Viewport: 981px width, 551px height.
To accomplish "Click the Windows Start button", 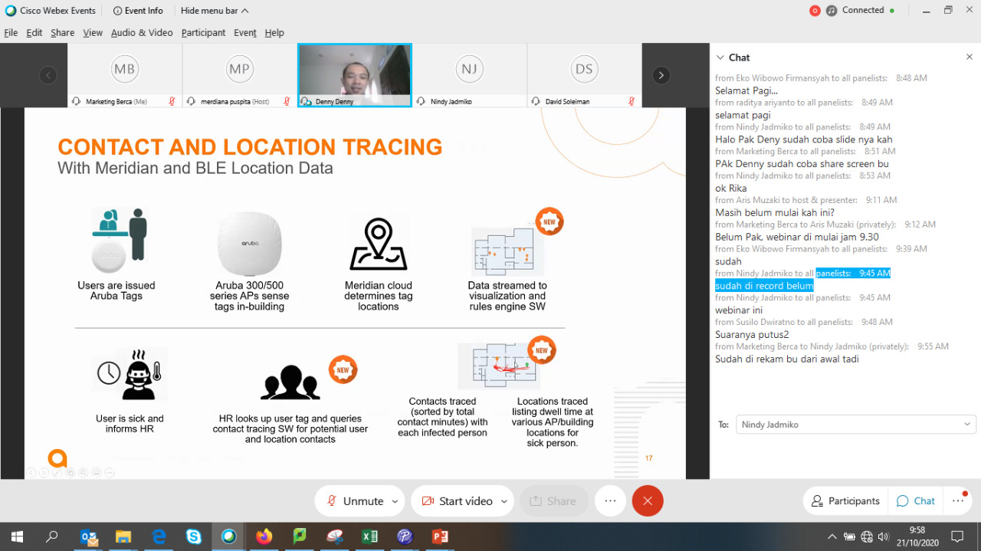I will pos(17,537).
